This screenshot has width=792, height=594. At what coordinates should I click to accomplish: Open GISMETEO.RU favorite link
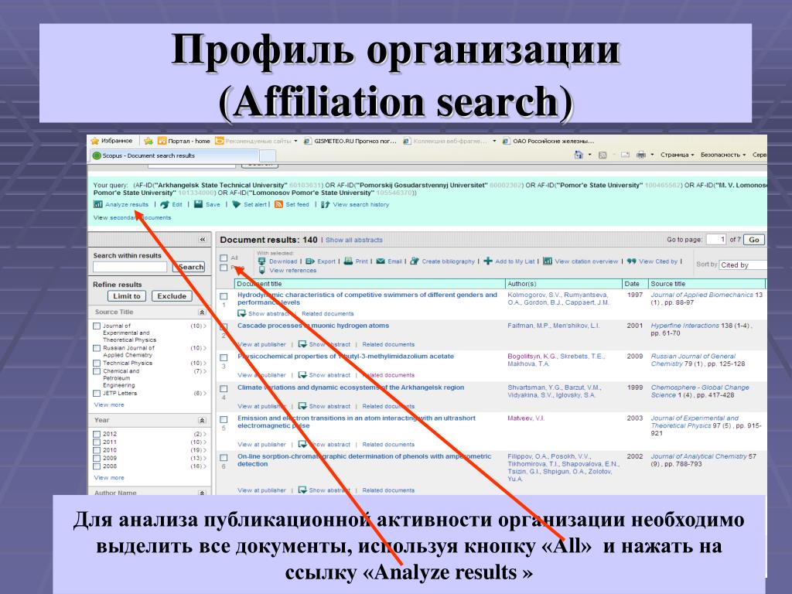[x=350, y=141]
